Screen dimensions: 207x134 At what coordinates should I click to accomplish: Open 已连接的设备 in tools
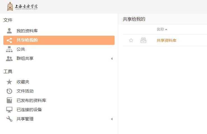[29, 109]
